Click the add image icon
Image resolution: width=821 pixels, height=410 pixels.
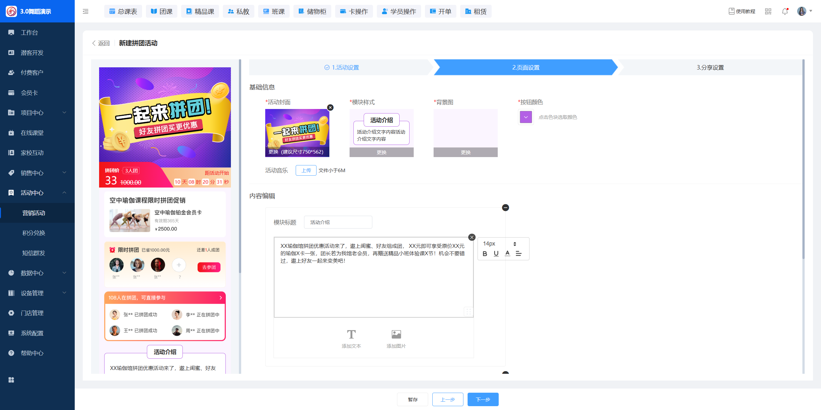tap(396, 335)
